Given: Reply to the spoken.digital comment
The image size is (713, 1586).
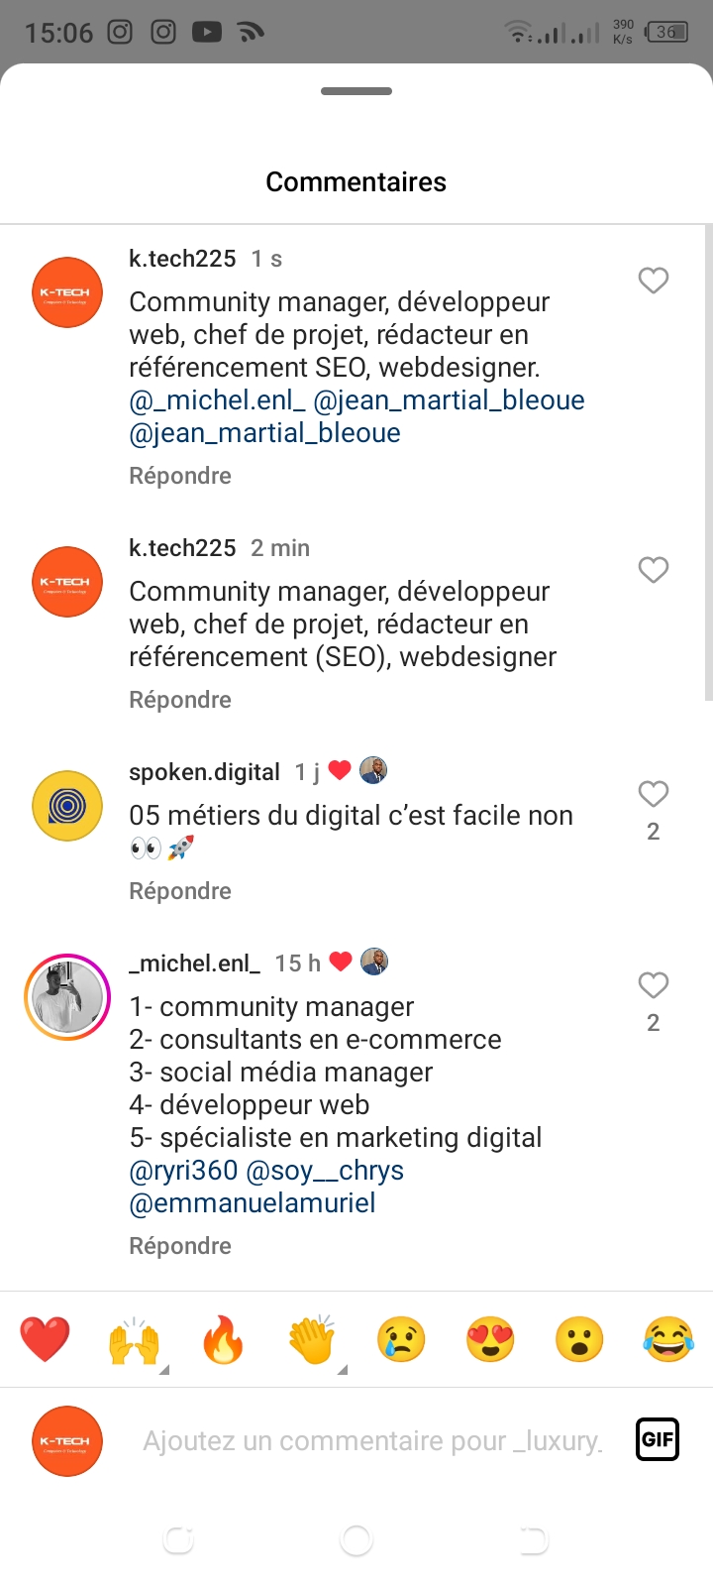Looking at the screenshot, I should coord(180,891).
